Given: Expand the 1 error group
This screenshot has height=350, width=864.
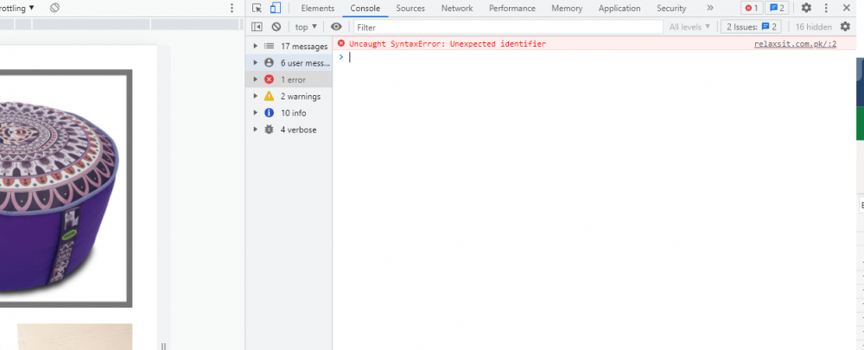Looking at the screenshot, I should 255,80.
